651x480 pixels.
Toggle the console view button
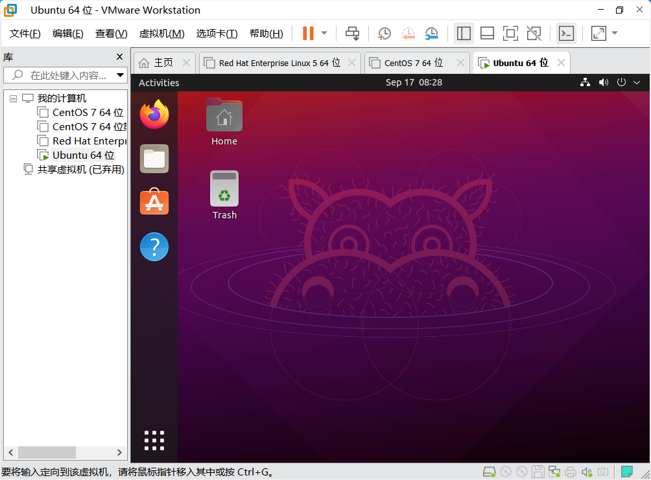tap(566, 33)
